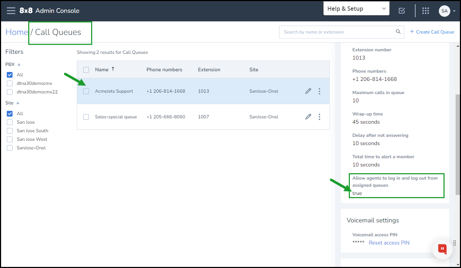Click the search by name or extension field
Image resolution: width=461 pixels, height=268 pixels.
coord(341,32)
